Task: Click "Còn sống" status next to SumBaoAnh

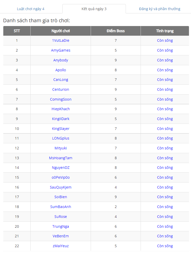Action: coord(165,207)
